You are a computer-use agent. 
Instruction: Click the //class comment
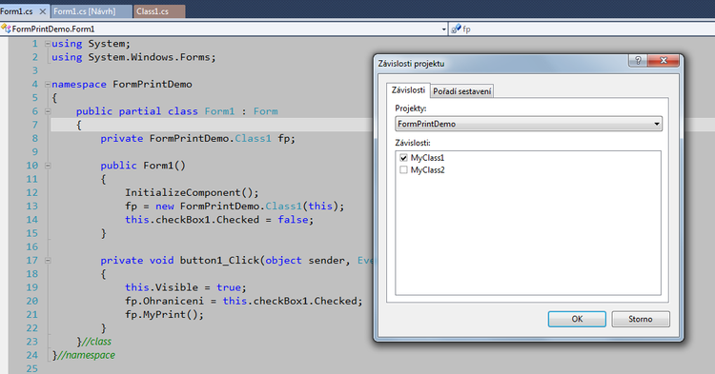(x=96, y=342)
